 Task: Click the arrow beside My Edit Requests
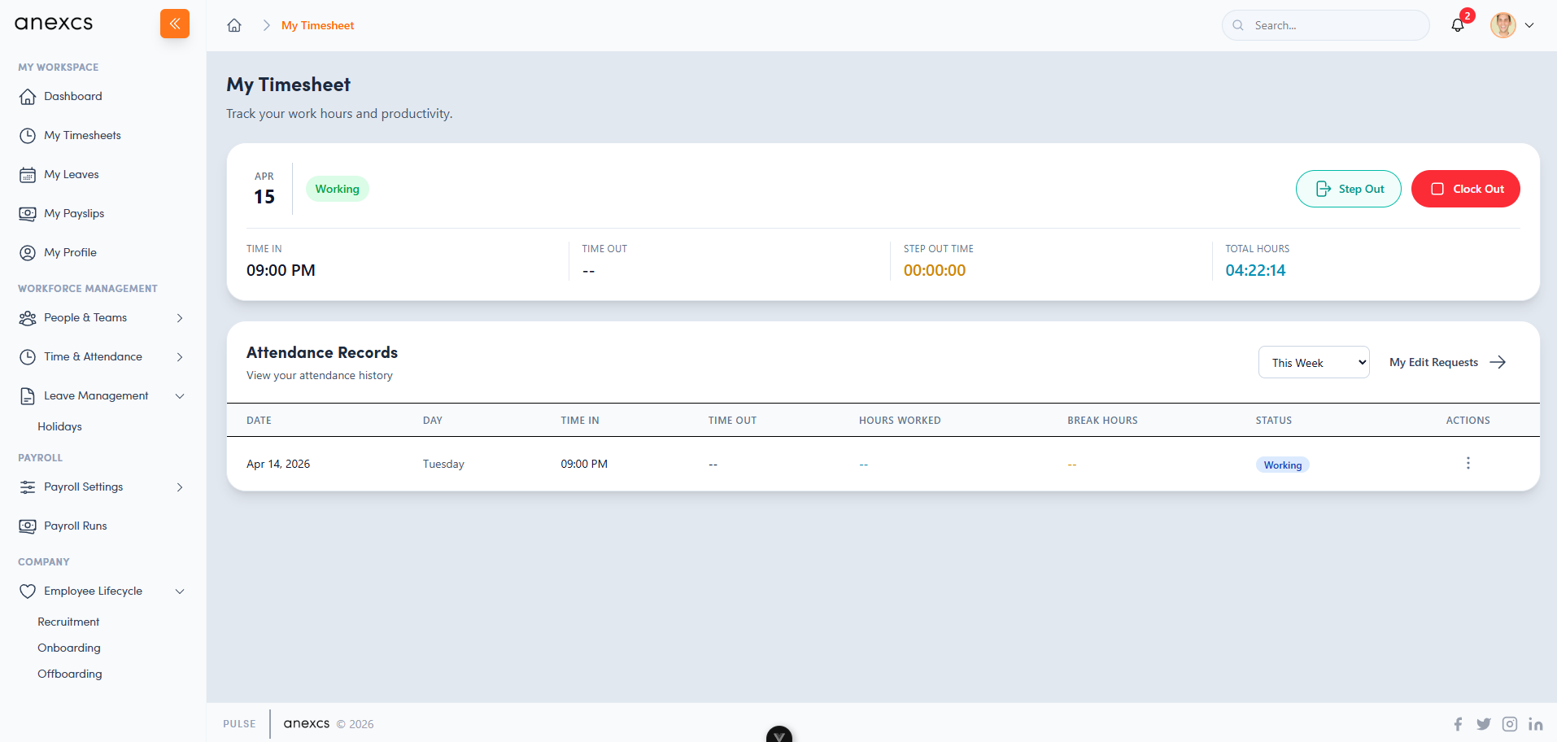click(1498, 362)
